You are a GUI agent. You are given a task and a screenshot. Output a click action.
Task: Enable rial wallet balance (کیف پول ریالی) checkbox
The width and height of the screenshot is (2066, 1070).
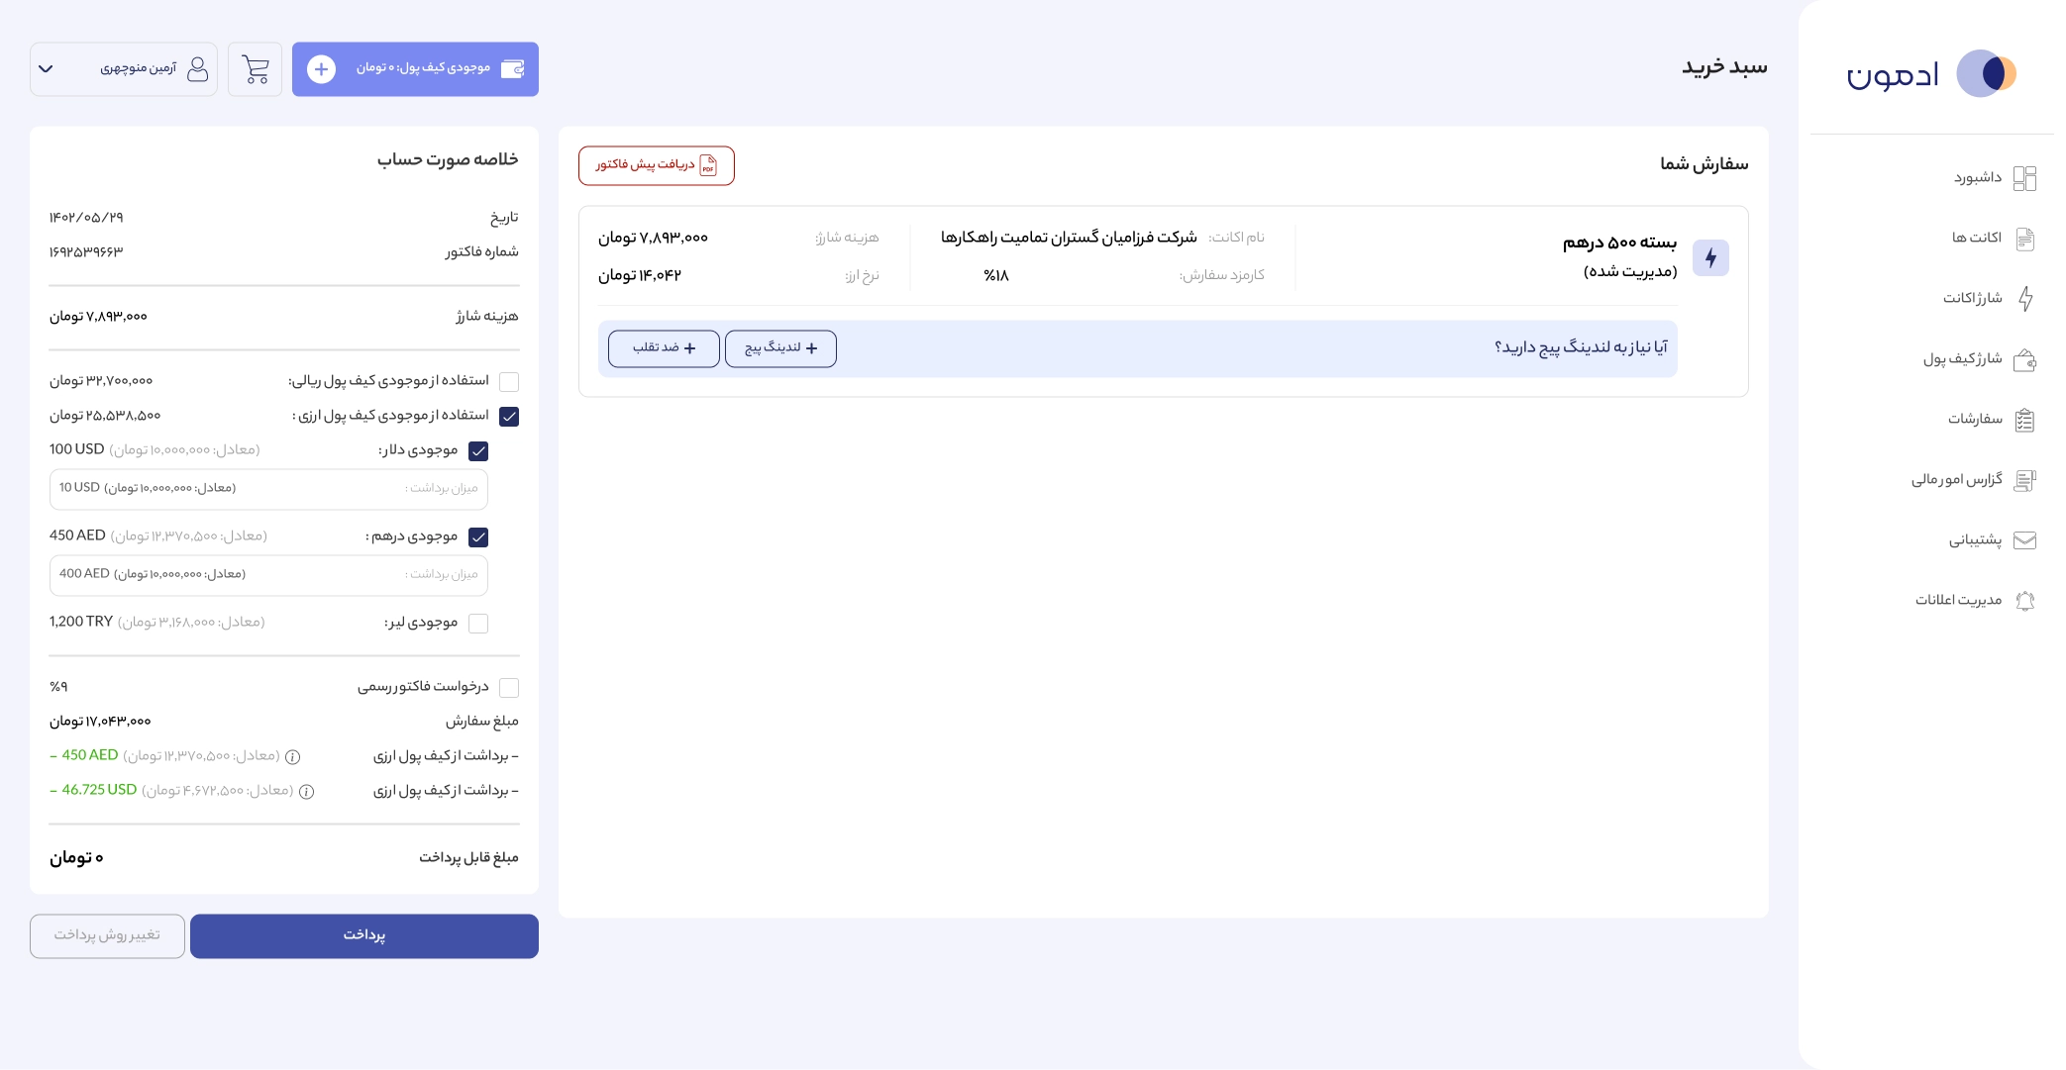point(509,382)
